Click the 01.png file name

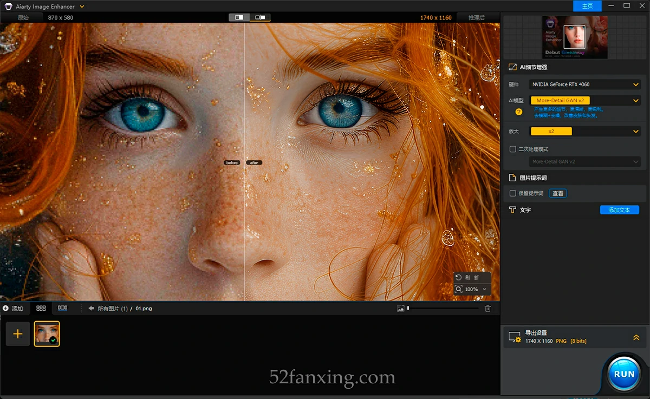coord(144,309)
